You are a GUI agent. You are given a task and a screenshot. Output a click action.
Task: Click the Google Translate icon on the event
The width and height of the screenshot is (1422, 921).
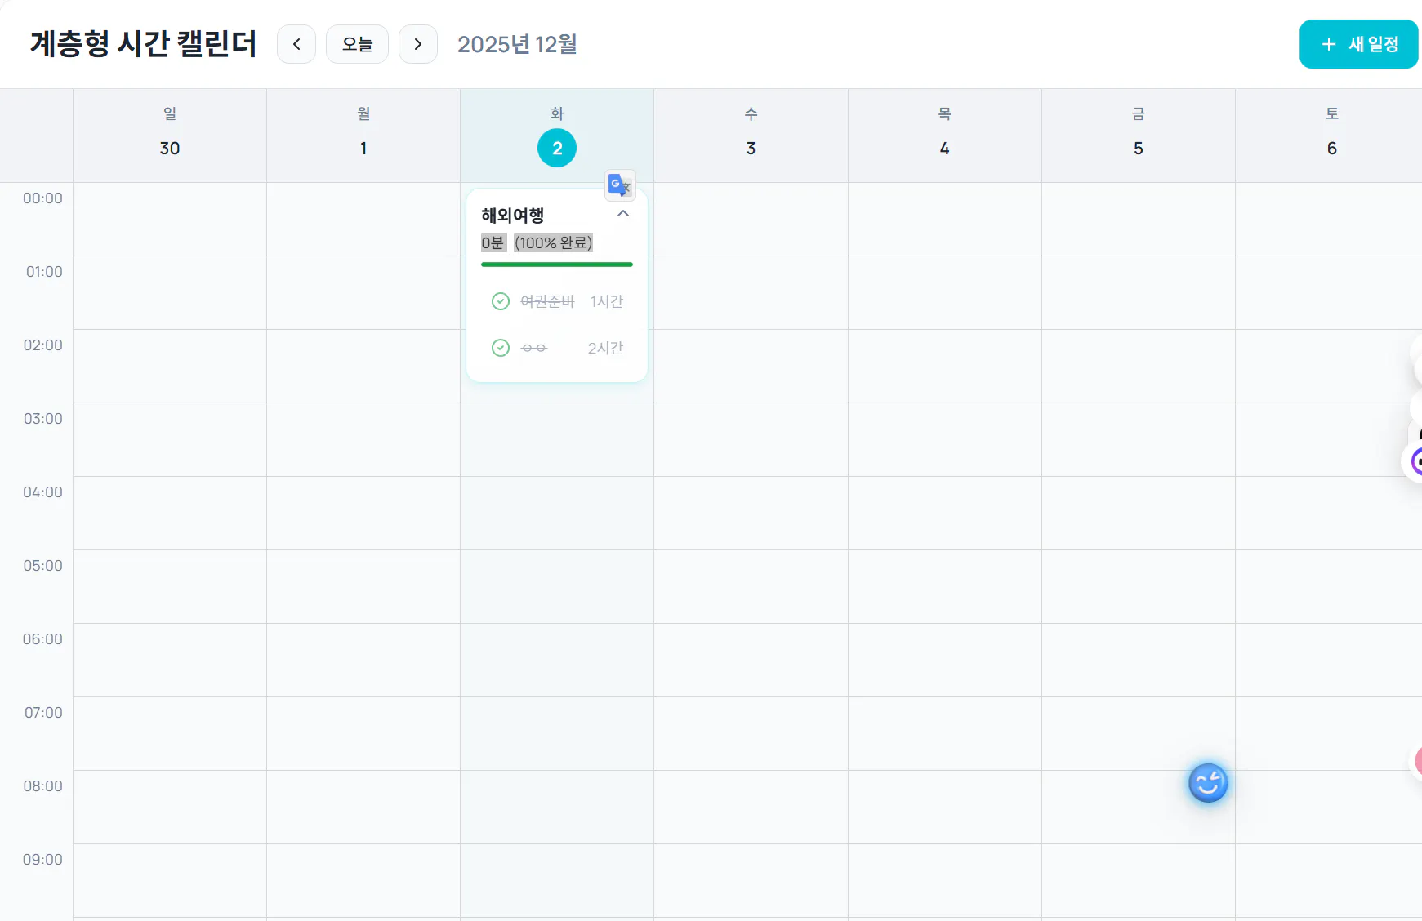click(x=620, y=185)
